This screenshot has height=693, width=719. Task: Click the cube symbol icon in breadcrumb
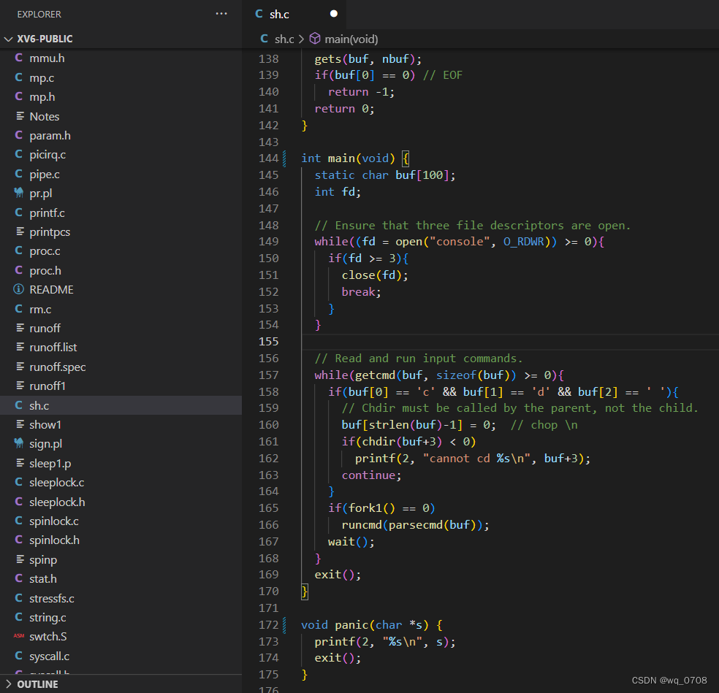(x=314, y=39)
